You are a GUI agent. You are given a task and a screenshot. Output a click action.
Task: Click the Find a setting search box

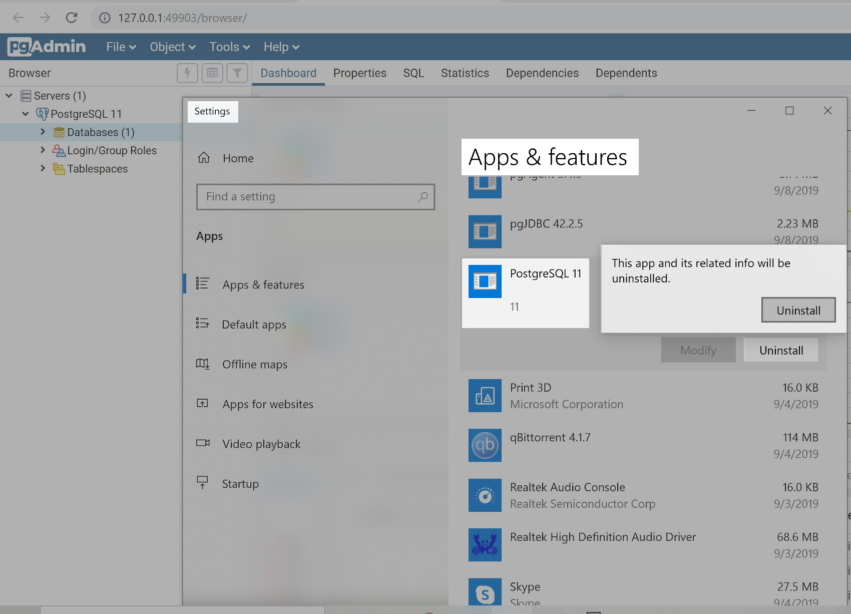315,197
